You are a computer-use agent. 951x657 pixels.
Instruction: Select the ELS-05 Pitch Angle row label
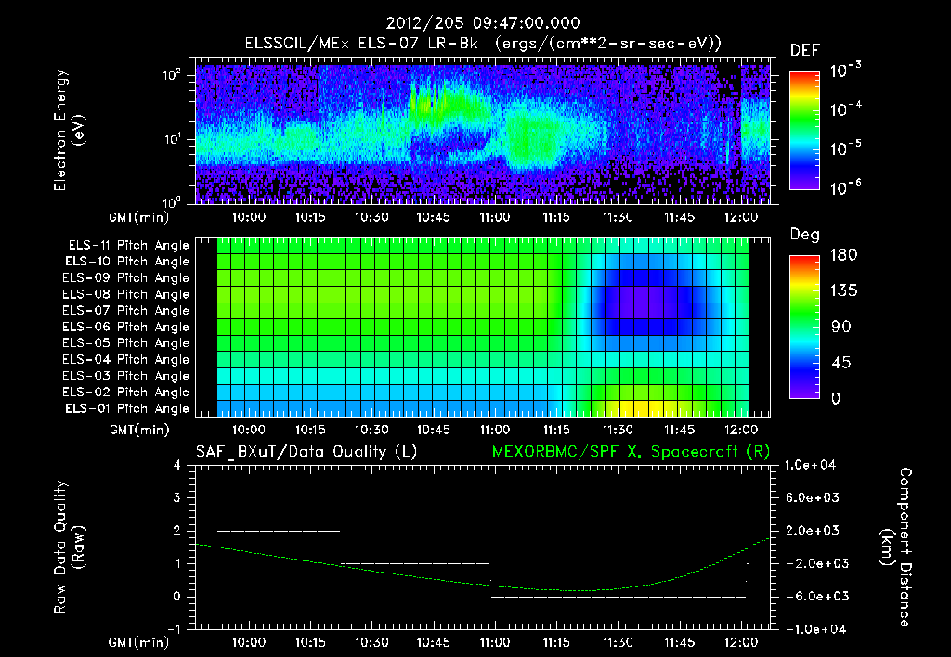[126, 343]
